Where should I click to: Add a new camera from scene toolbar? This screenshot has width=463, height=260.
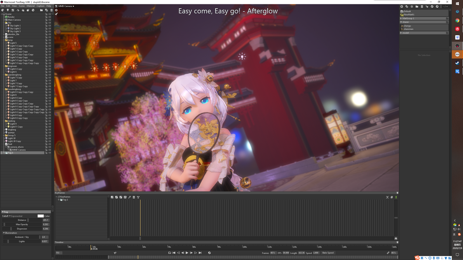coord(13,10)
